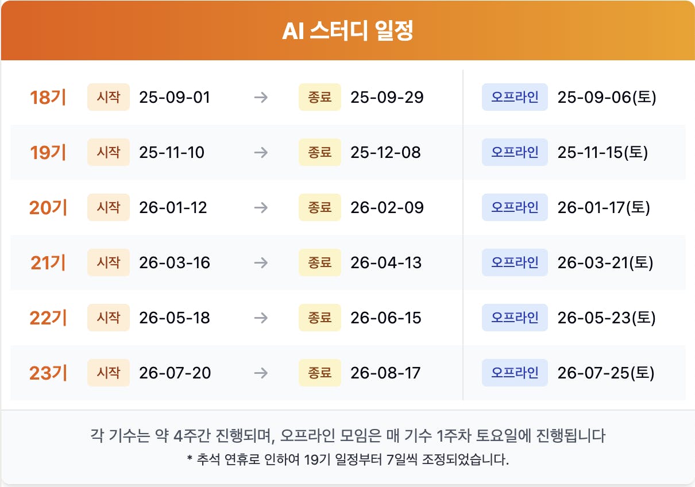Click the 추석 연휴 schedule adjustment footnote
The image size is (695, 487).
coord(347,460)
